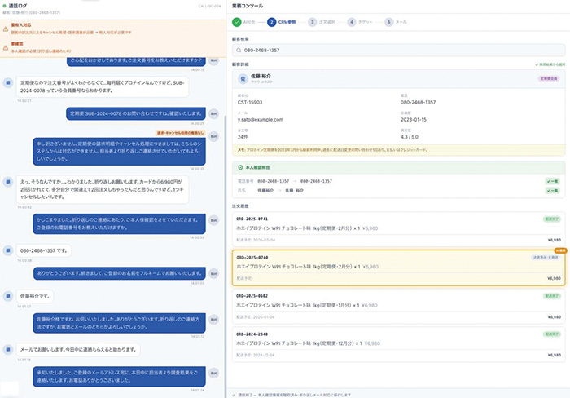Open the メール step
Viewport: 570px width, 398px height.
399,22
